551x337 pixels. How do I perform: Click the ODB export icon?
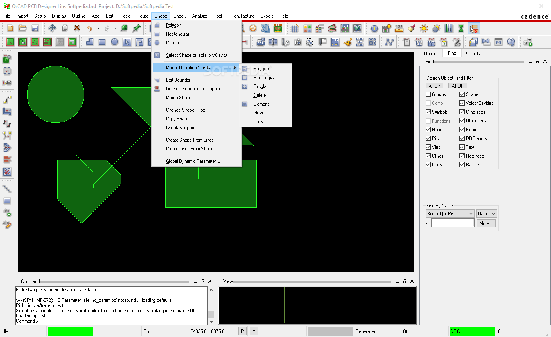pos(261,42)
